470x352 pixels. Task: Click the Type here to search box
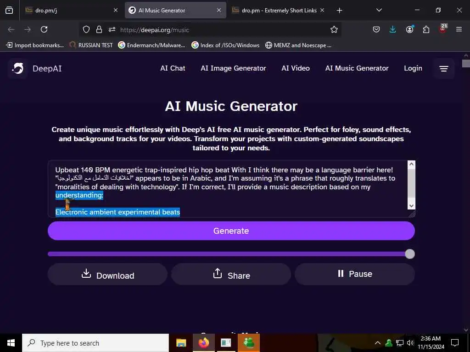tap(95, 343)
